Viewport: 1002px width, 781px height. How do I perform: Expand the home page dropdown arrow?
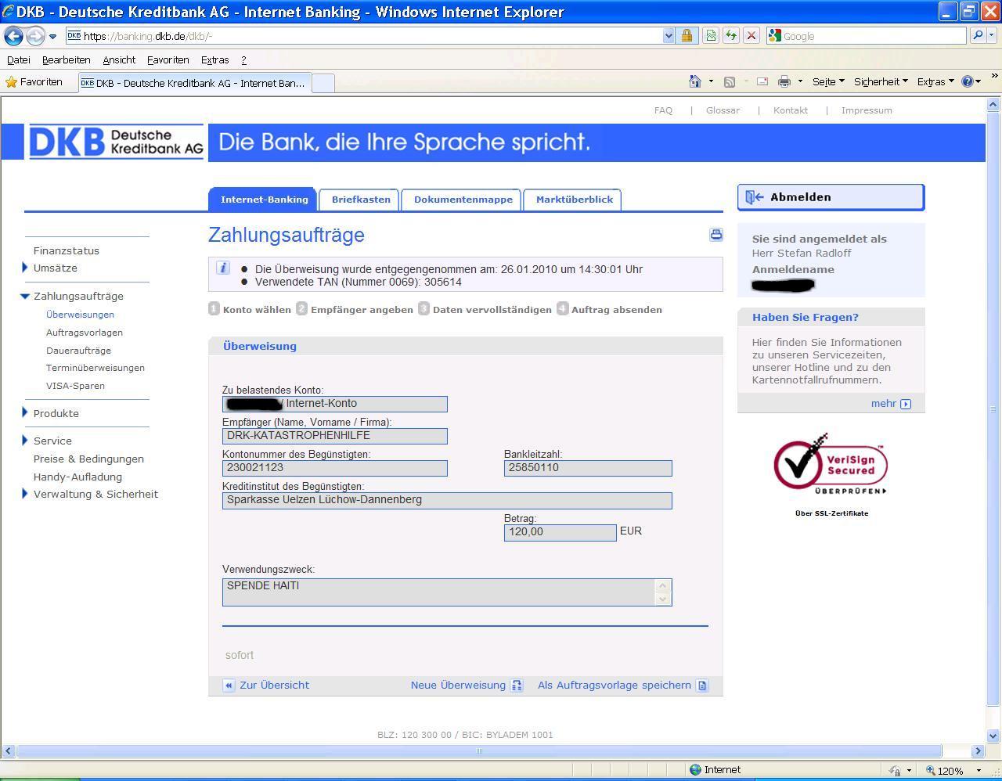[x=711, y=81]
